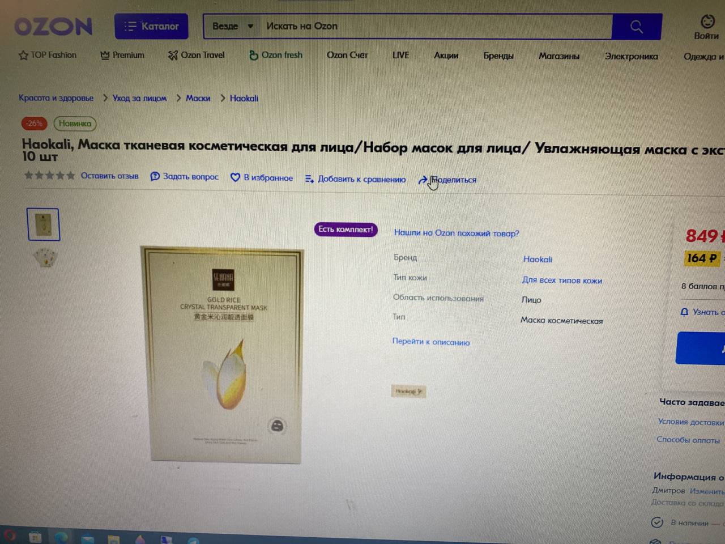Navigate to Уход за лицом breadcrumb

click(139, 98)
